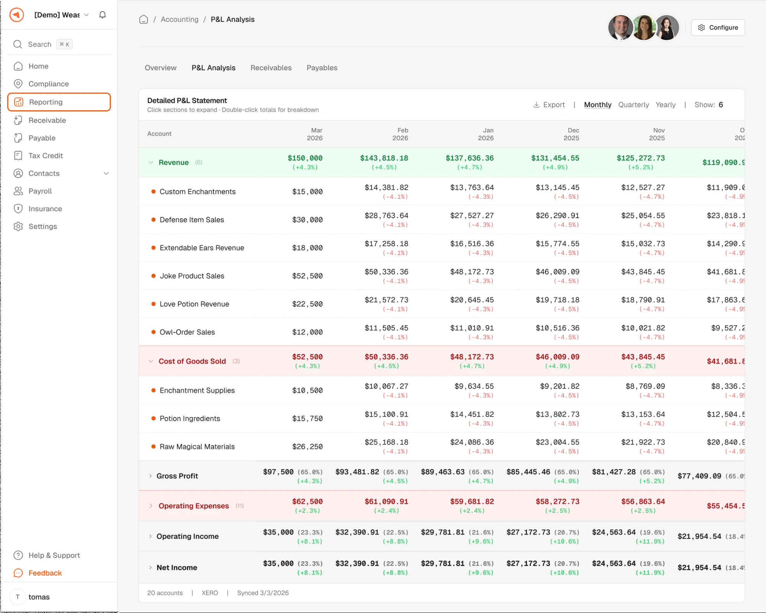
Task: Open the Demo workspace switcher dropdown
Action: tap(61, 15)
